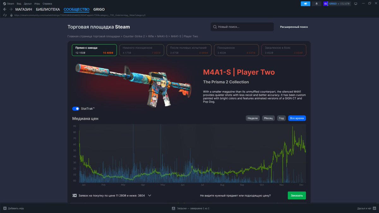Show price chart for Все время
Screen dimensions: 379x213
click(x=297, y=118)
